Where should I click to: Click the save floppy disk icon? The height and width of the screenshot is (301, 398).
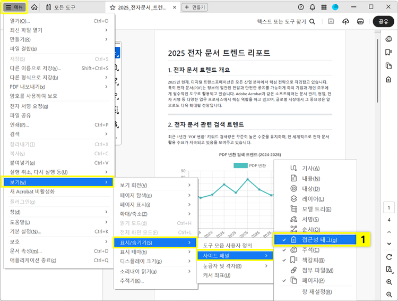tap(331, 21)
